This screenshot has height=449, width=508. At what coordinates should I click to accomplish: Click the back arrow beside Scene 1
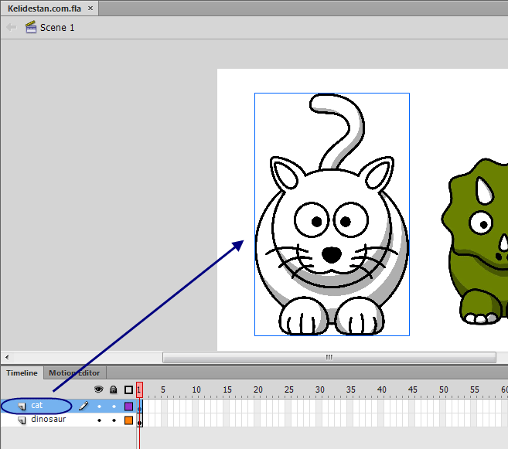click(x=12, y=28)
